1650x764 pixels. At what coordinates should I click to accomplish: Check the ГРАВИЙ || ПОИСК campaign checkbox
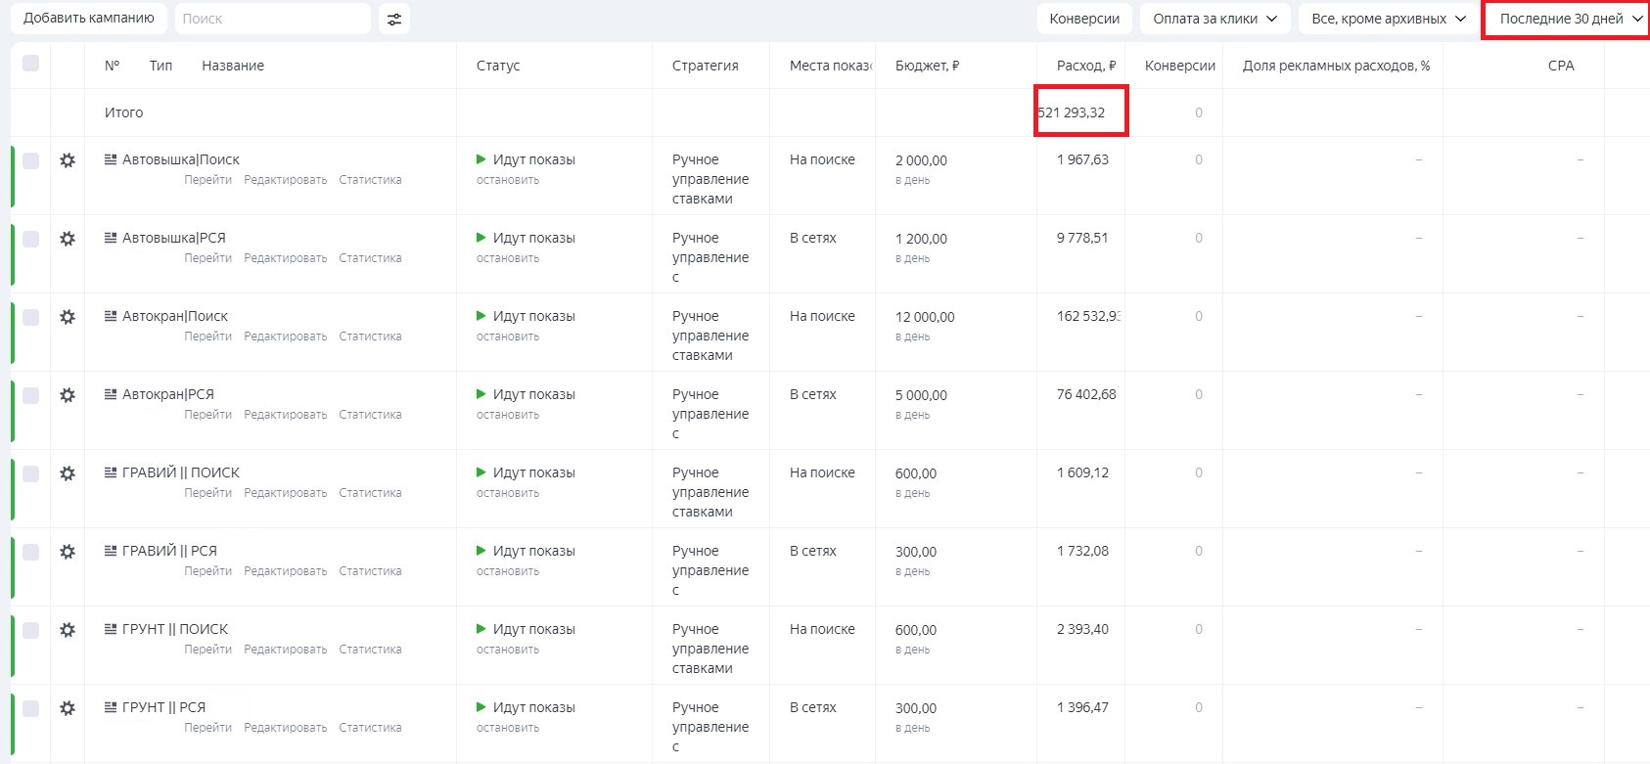tap(30, 473)
